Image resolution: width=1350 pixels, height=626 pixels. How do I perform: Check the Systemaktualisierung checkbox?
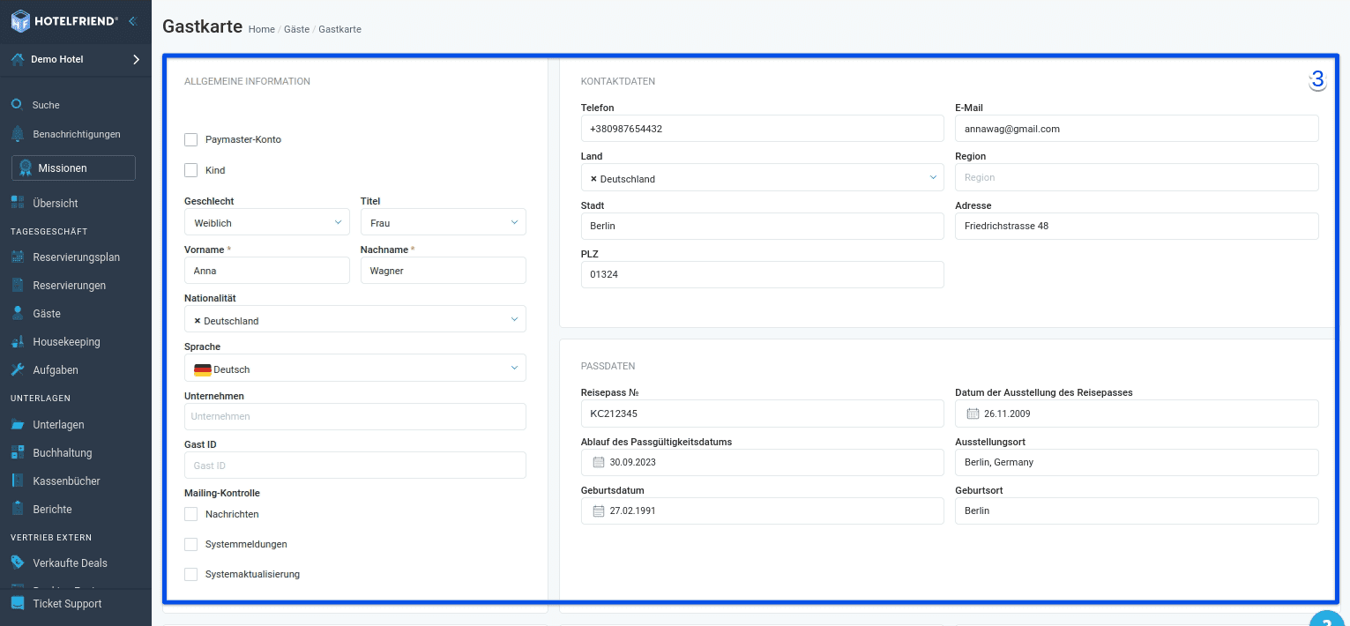click(190, 574)
